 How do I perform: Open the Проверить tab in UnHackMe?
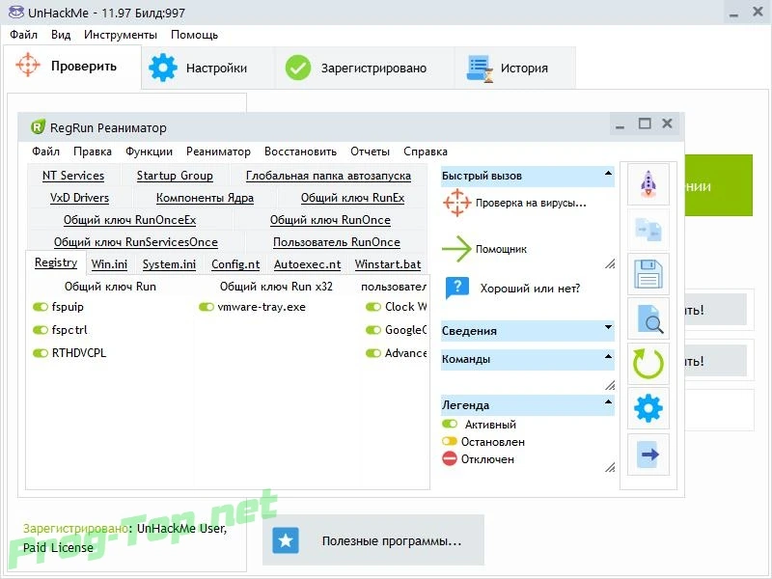pyautogui.click(x=72, y=66)
